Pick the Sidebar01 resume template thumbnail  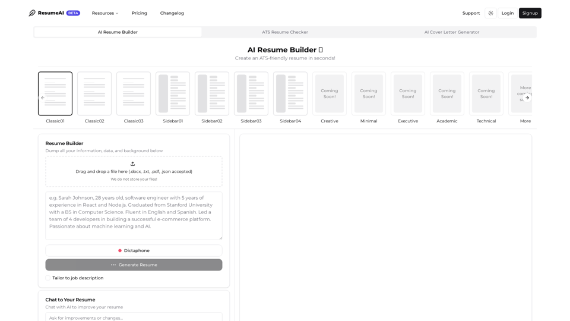point(173,94)
